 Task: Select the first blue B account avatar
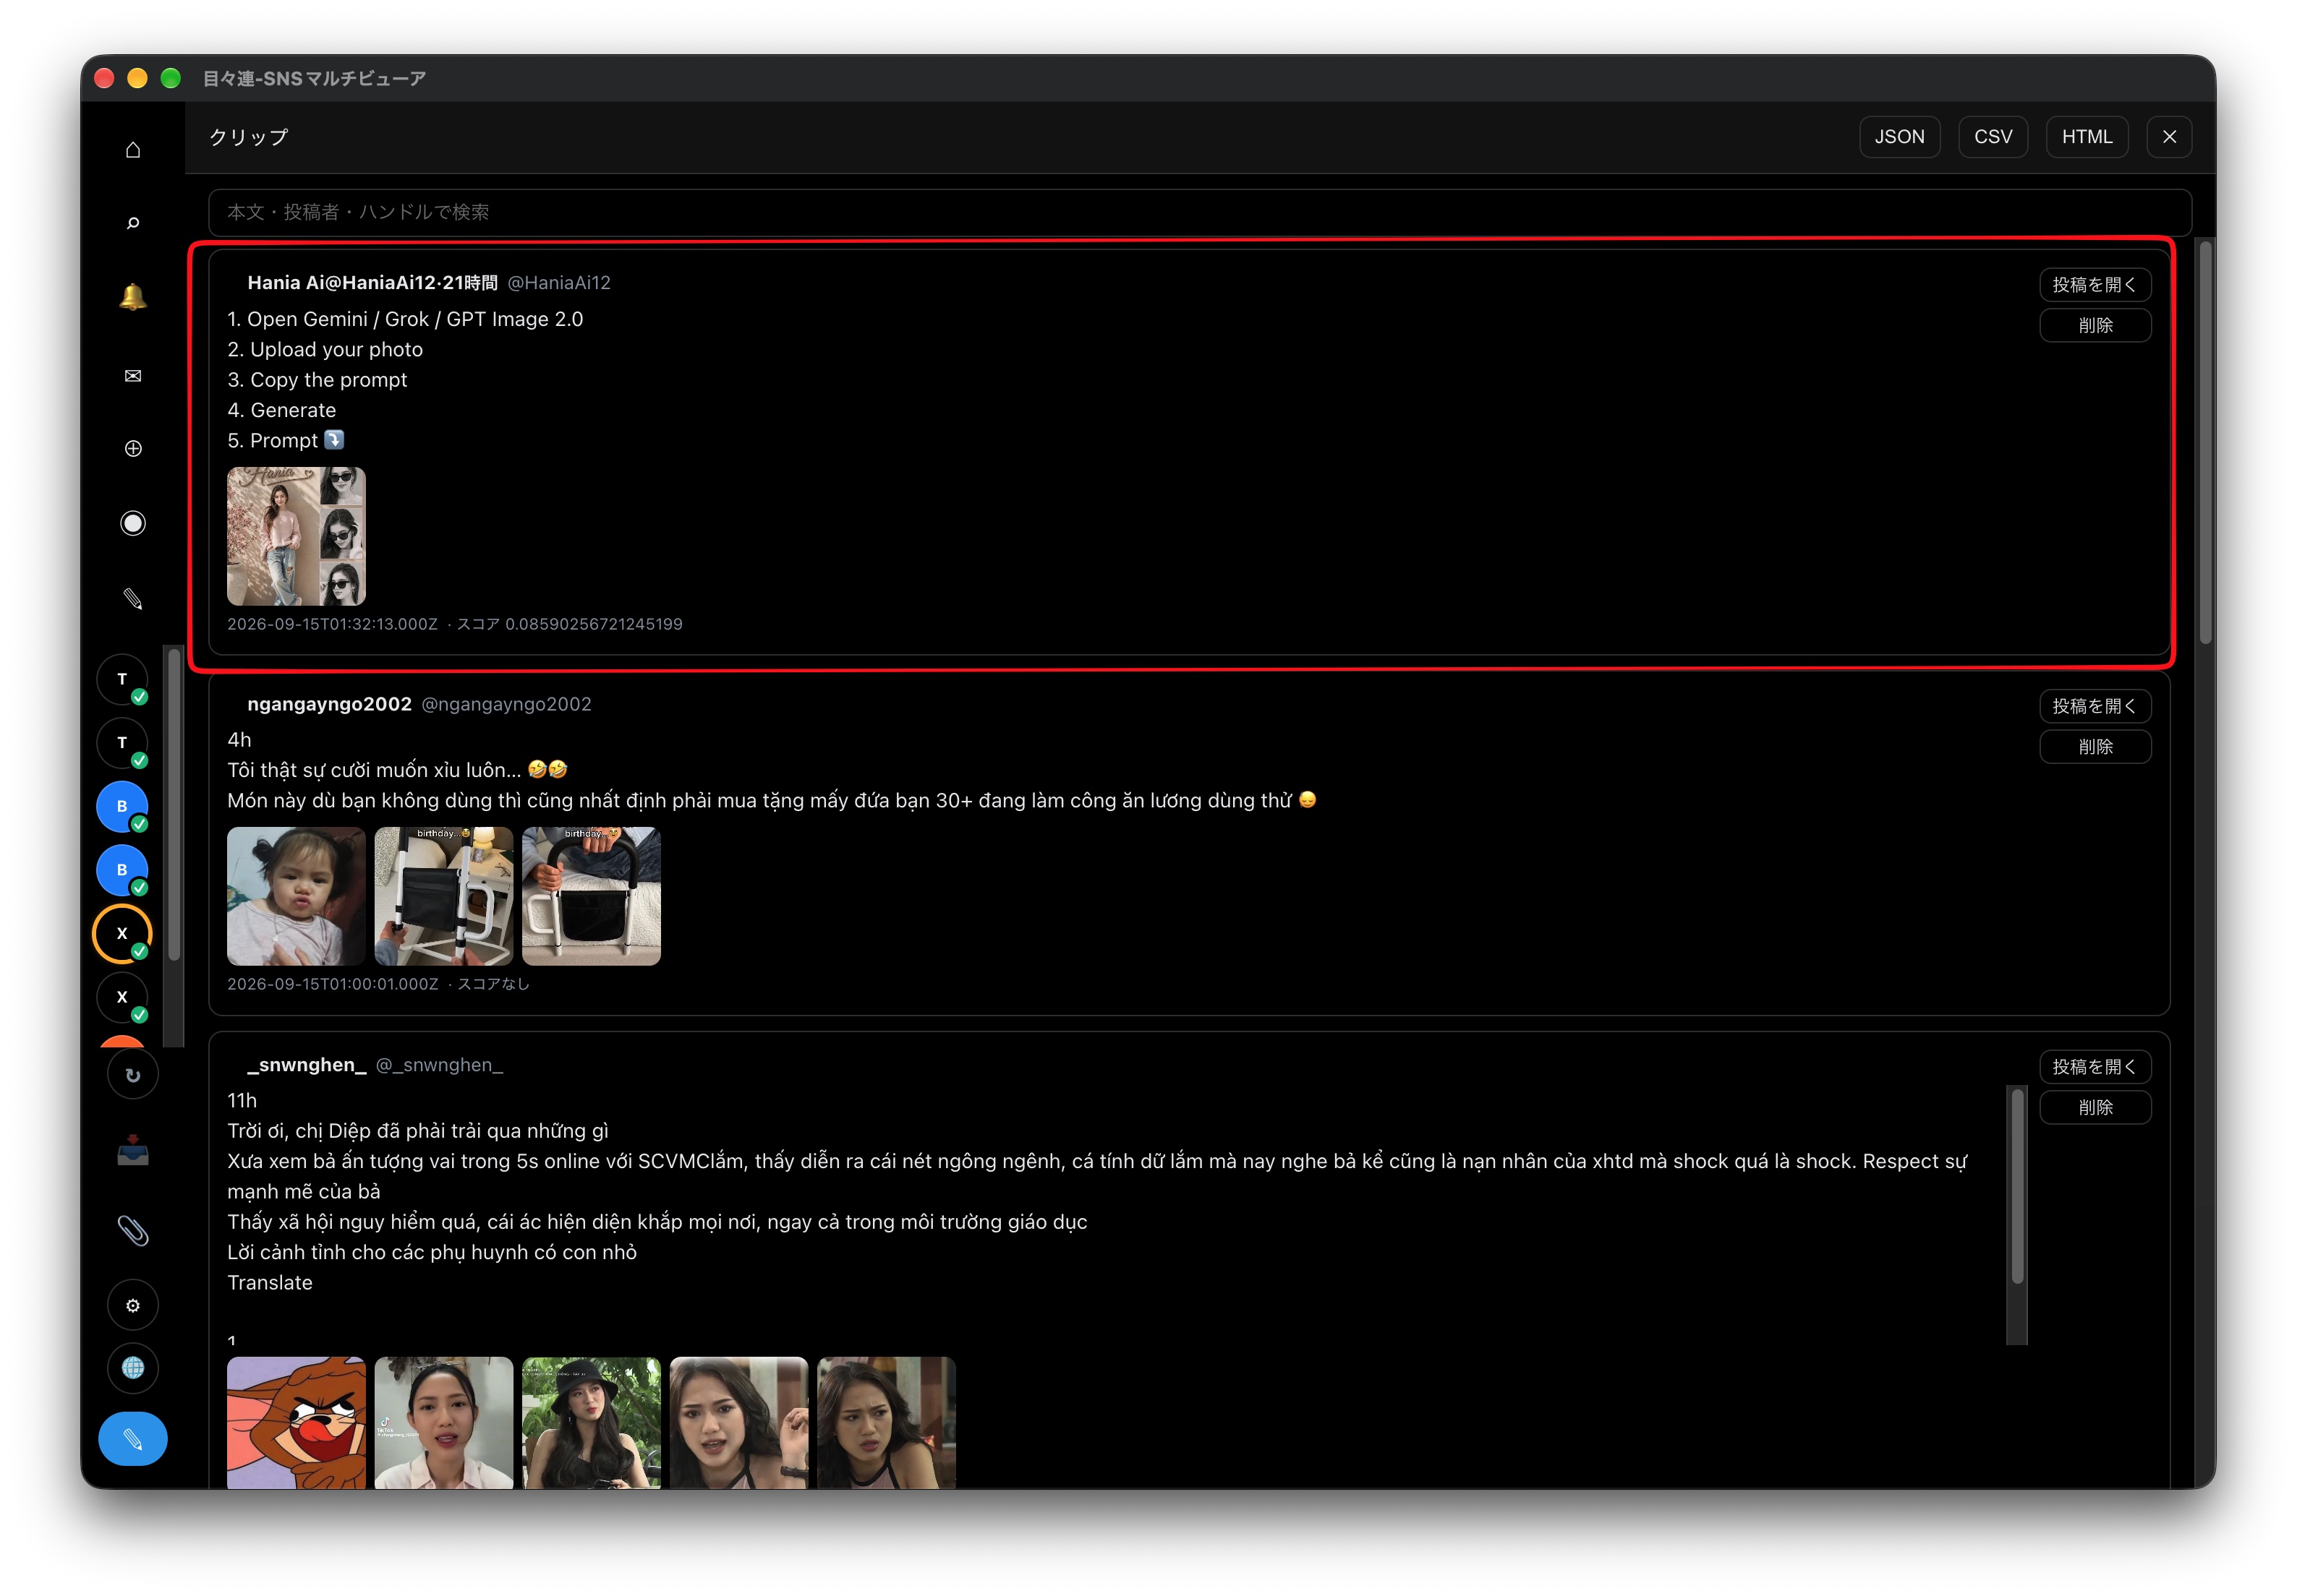pos(122,807)
